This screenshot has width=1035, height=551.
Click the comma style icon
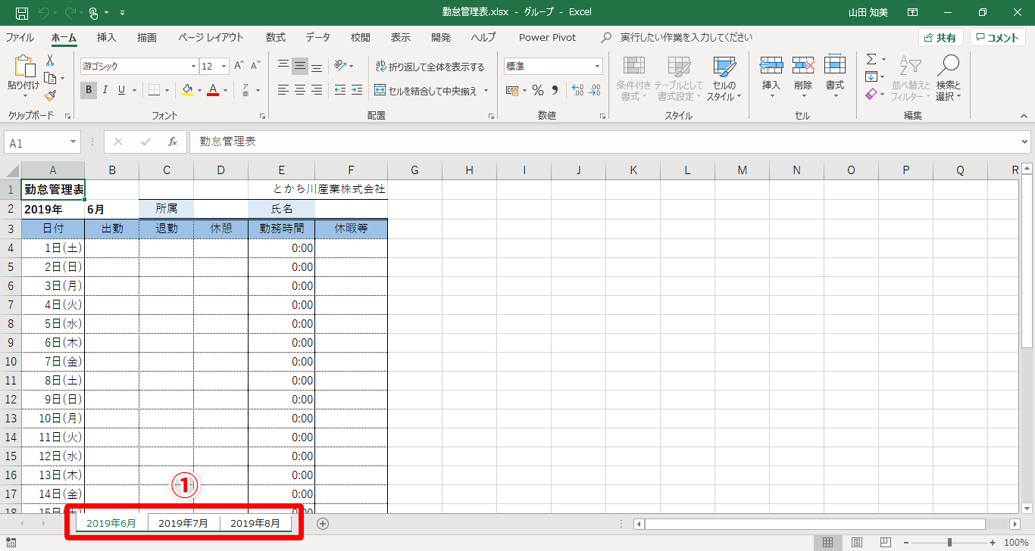coord(555,91)
